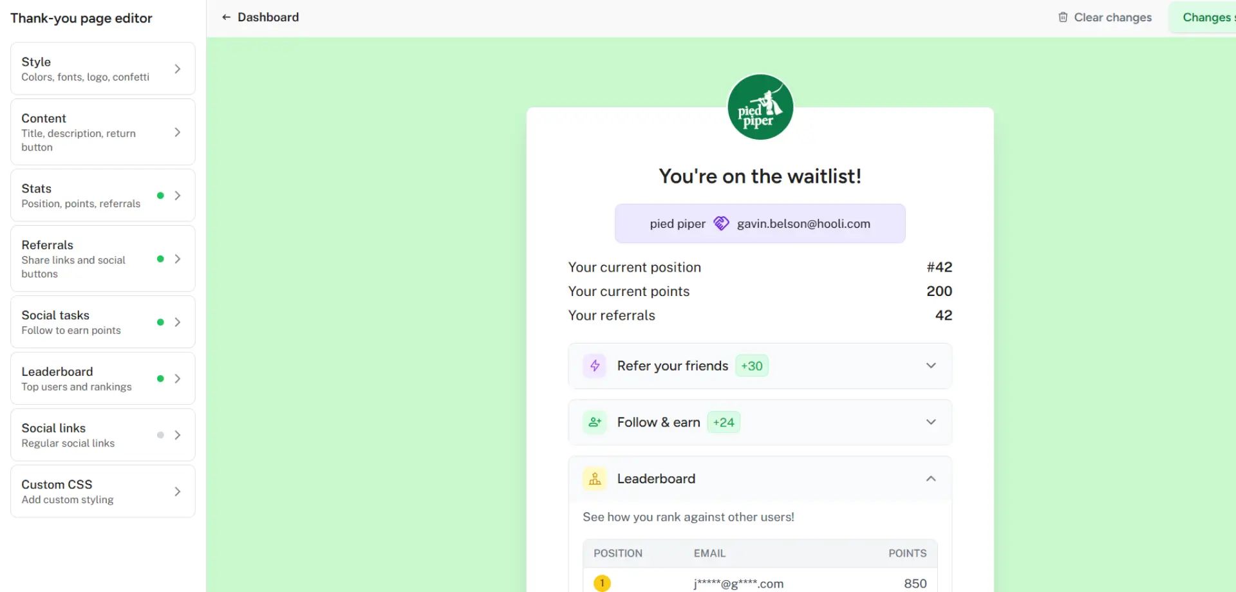Click the EMAIL column header
Image resolution: width=1236 pixels, height=592 pixels.
[709, 553]
